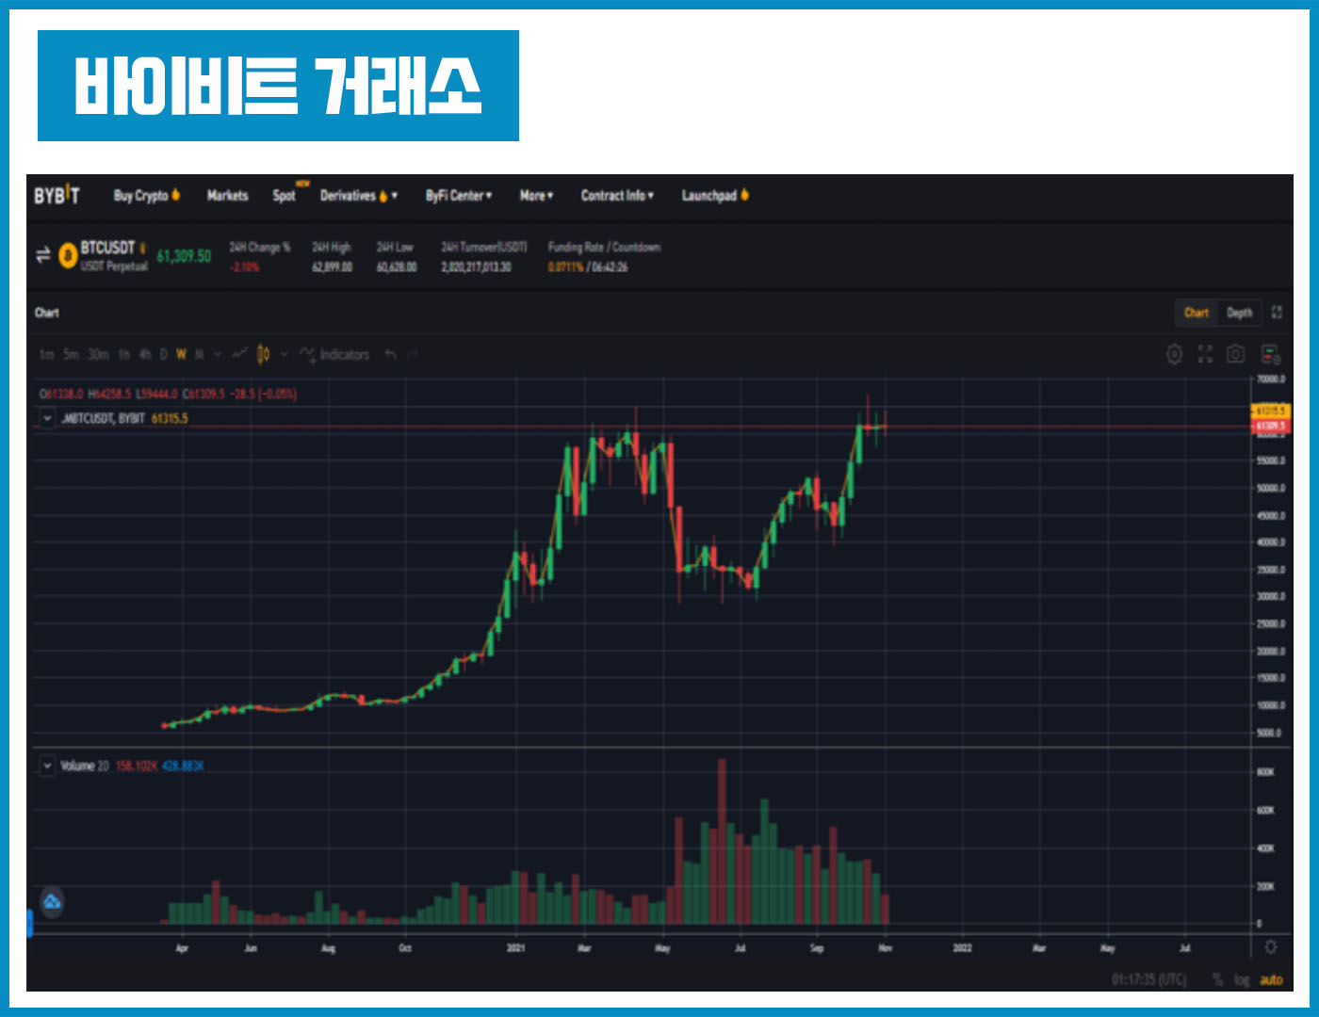Switch to the Chart tab
Viewport: 1319px width, 1017px height.
pyautogui.click(x=1197, y=313)
